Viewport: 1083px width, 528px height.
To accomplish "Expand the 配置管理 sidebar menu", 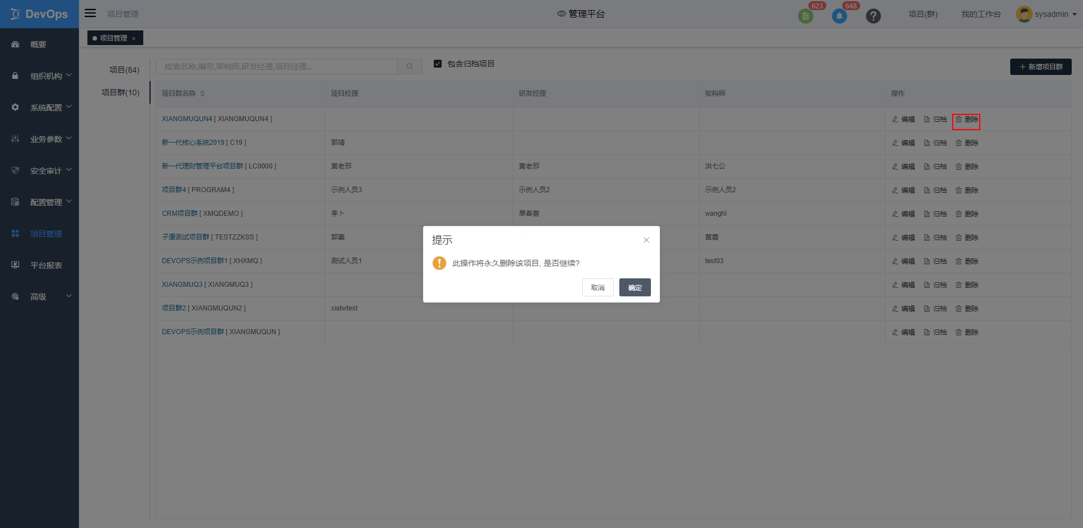I will click(x=39, y=202).
